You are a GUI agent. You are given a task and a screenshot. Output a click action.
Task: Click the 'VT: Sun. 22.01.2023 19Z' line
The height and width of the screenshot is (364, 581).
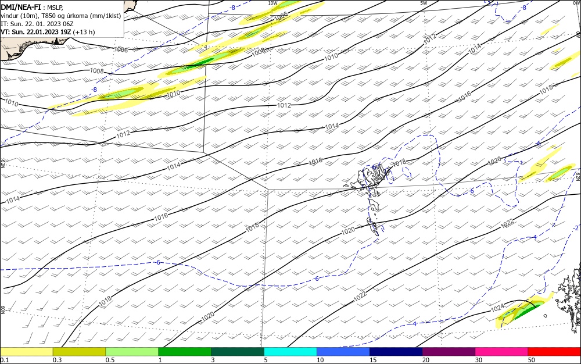point(48,32)
